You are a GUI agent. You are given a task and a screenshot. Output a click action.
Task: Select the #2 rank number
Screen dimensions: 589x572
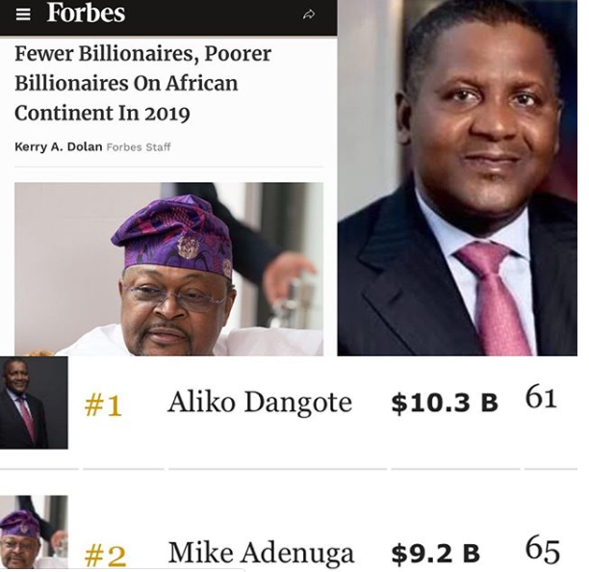[105, 555]
